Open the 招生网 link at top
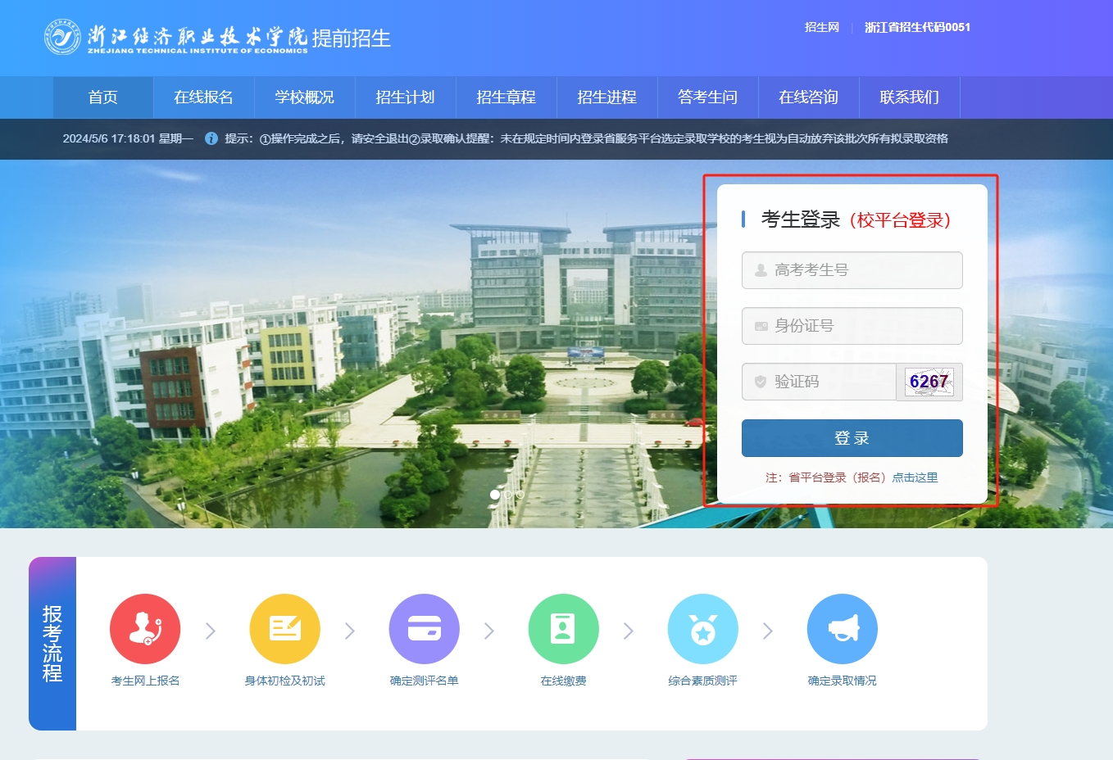Screen dimensions: 1113x760 (x=821, y=27)
